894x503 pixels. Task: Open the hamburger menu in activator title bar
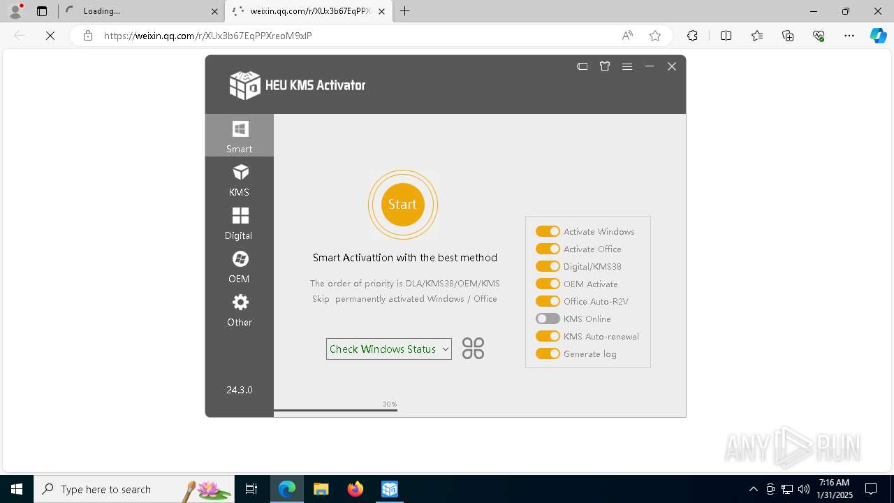[x=627, y=66]
